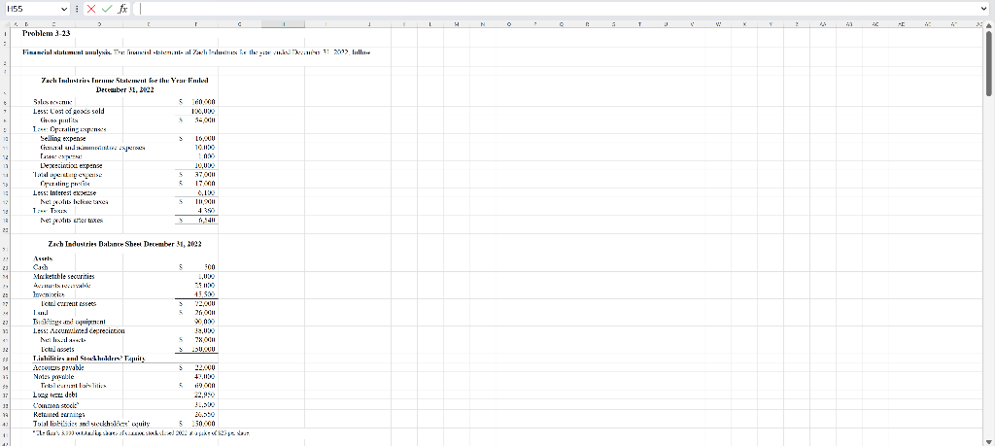The image size is (995, 446).
Task: Click the scroll-down arrow of the vertical scrollbar
Action: (989, 441)
